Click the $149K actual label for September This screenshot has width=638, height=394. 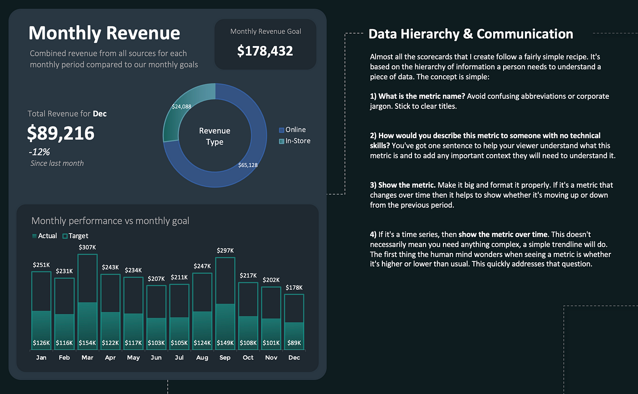click(225, 343)
